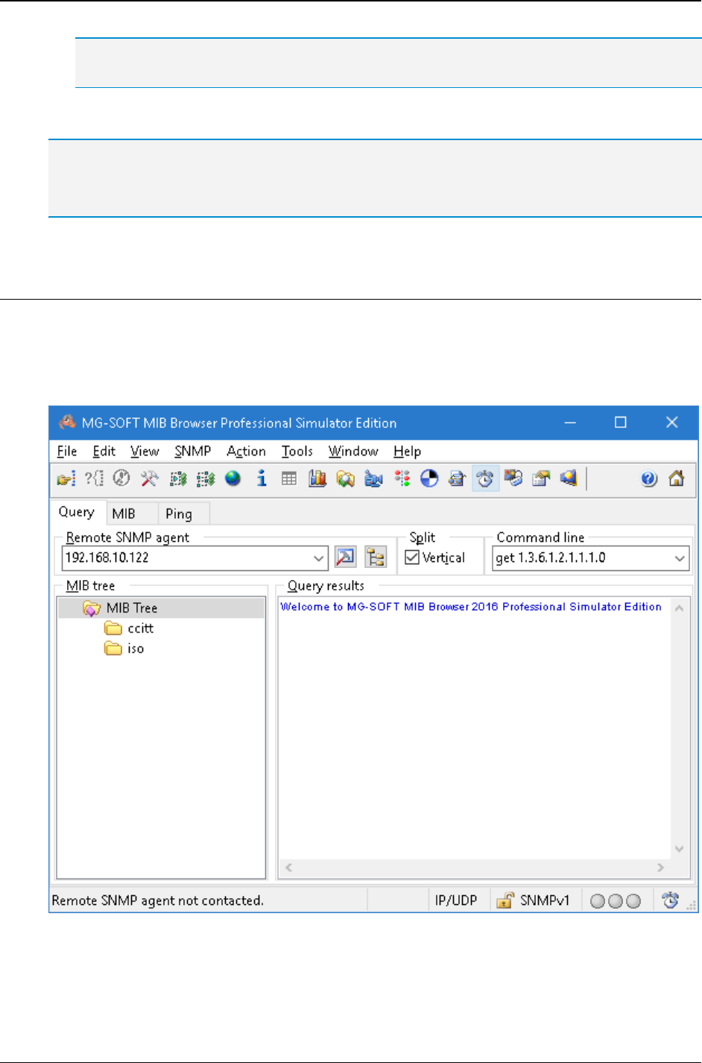702x1063 pixels.
Task: Click the IP/UDP status bar entry
Action: pos(456,900)
